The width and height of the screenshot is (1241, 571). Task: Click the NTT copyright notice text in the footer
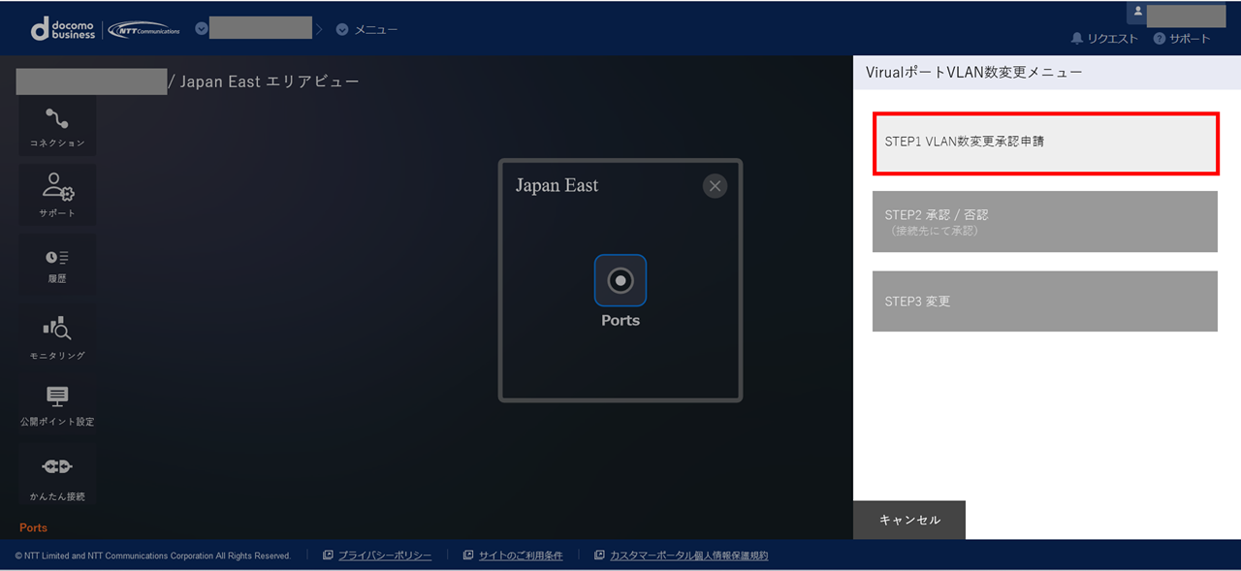point(153,555)
